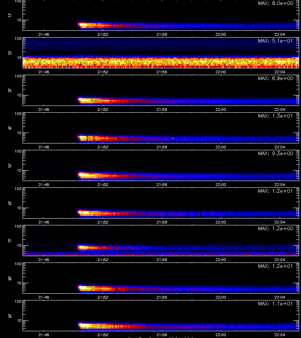Click the 21:52 tick label under 9F panel
301x338 pixels.
103,335
